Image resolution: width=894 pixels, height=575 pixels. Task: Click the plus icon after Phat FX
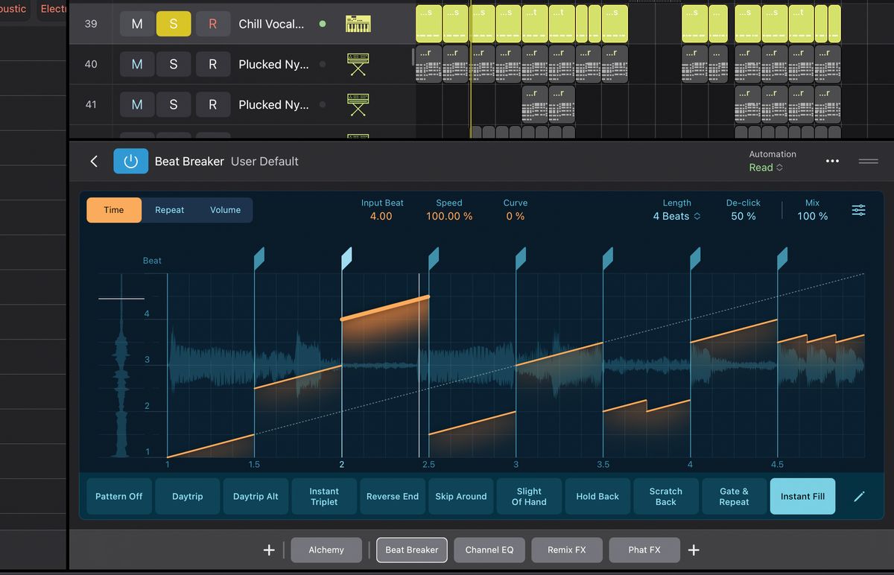click(x=694, y=550)
